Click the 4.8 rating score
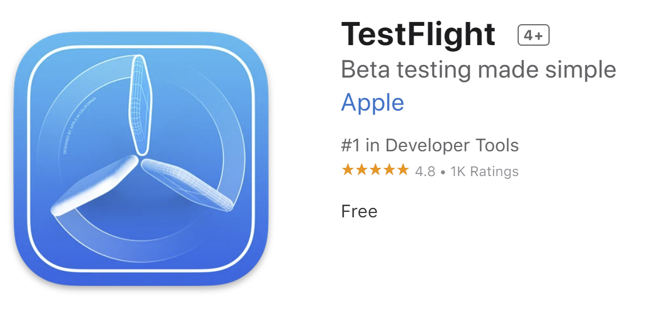The height and width of the screenshot is (312, 655). 425,171
